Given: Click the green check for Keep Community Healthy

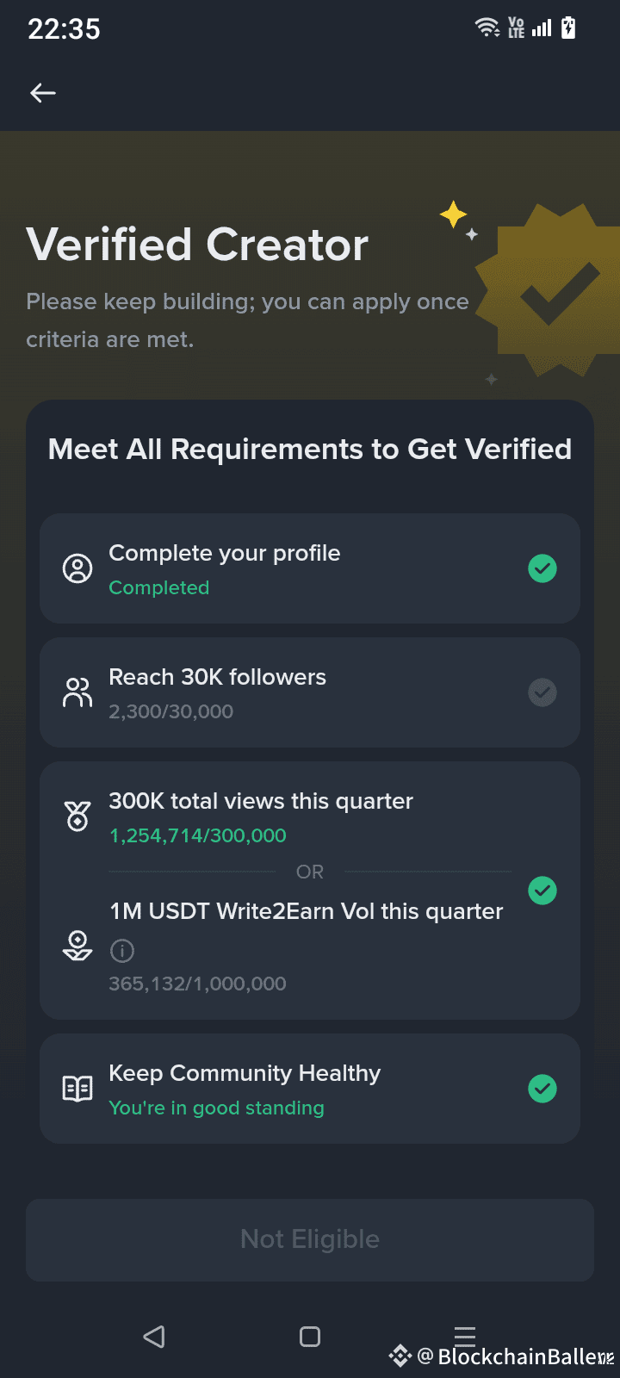Looking at the screenshot, I should pos(542,1089).
